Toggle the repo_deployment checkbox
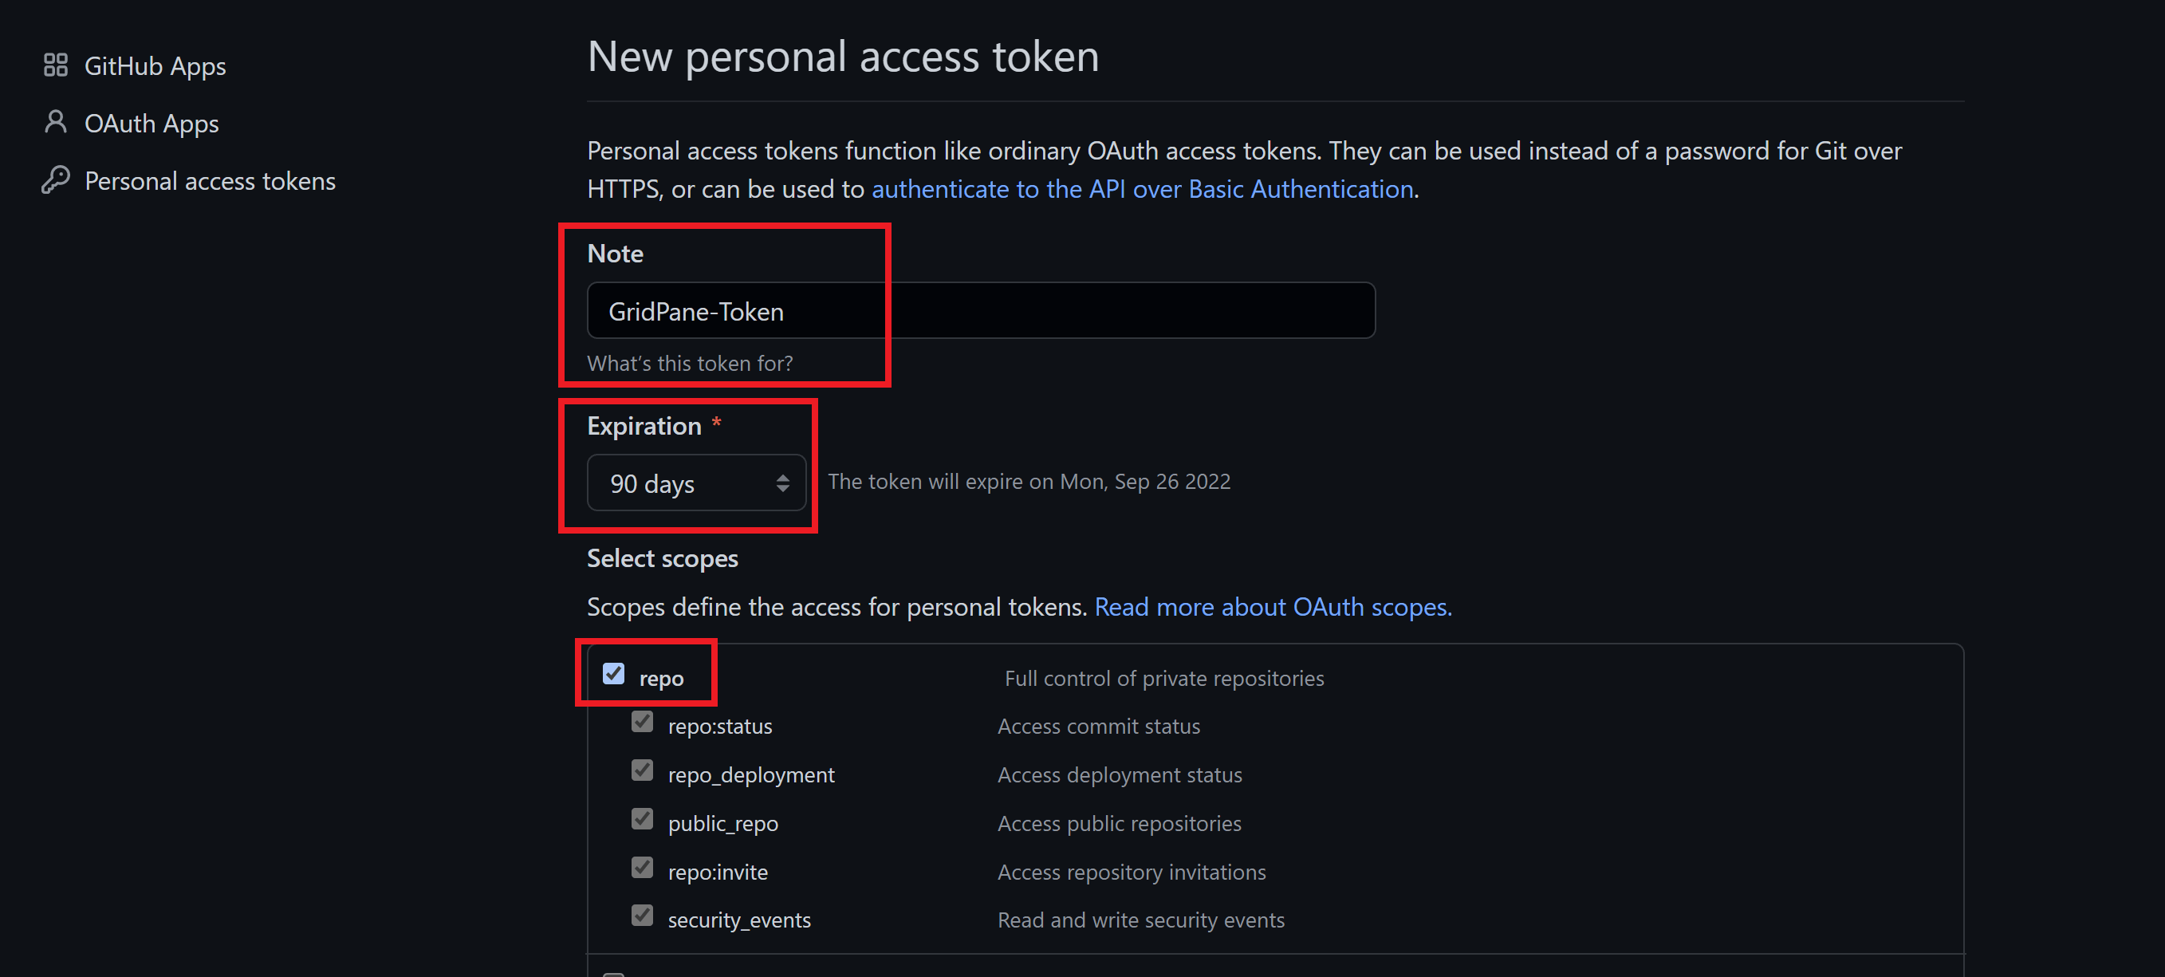Viewport: 2165px width, 977px height. pyautogui.click(x=642, y=771)
